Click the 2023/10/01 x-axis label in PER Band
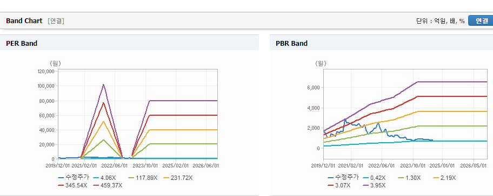The width and height of the screenshot is (493, 196). (x=145, y=165)
